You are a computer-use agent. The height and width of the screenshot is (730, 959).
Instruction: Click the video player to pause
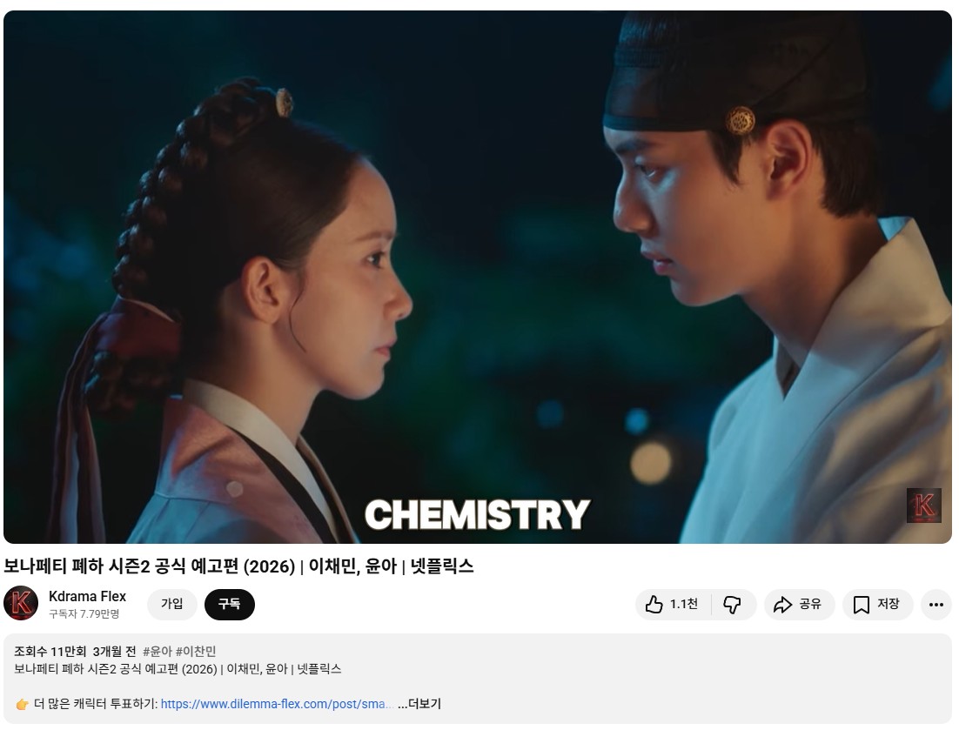[478, 277]
